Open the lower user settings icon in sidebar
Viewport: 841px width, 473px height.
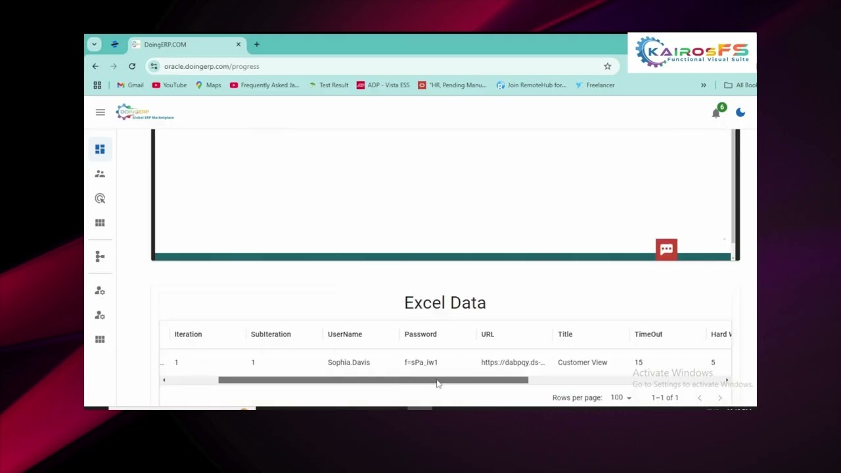pyautogui.click(x=100, y=315)
